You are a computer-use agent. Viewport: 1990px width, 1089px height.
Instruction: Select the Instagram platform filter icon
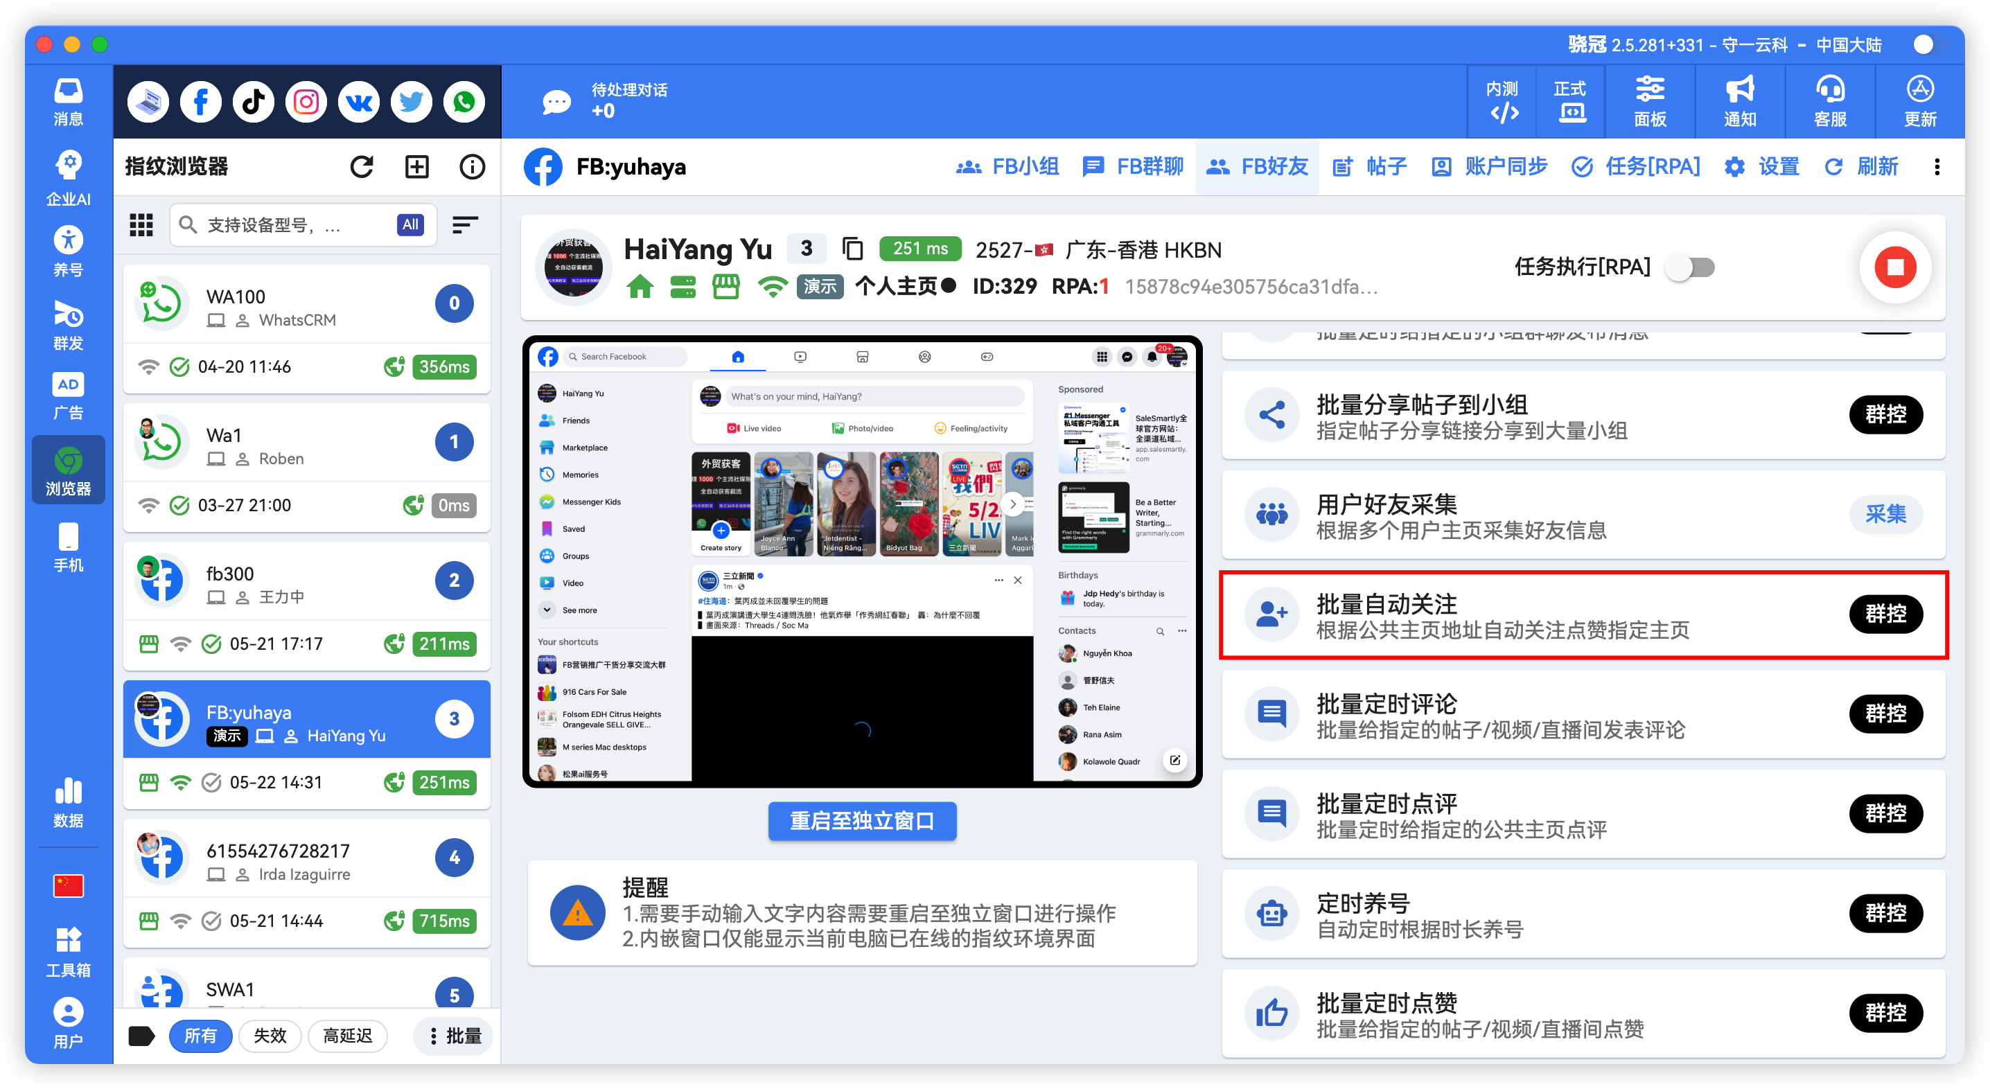coord(305,101)
